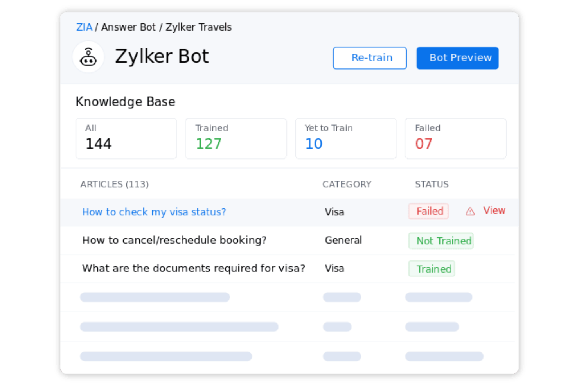Image resolution: width=579 pixels, height=386 pixels.
Task: Click the Failed status badge
Action: point(428,211)
